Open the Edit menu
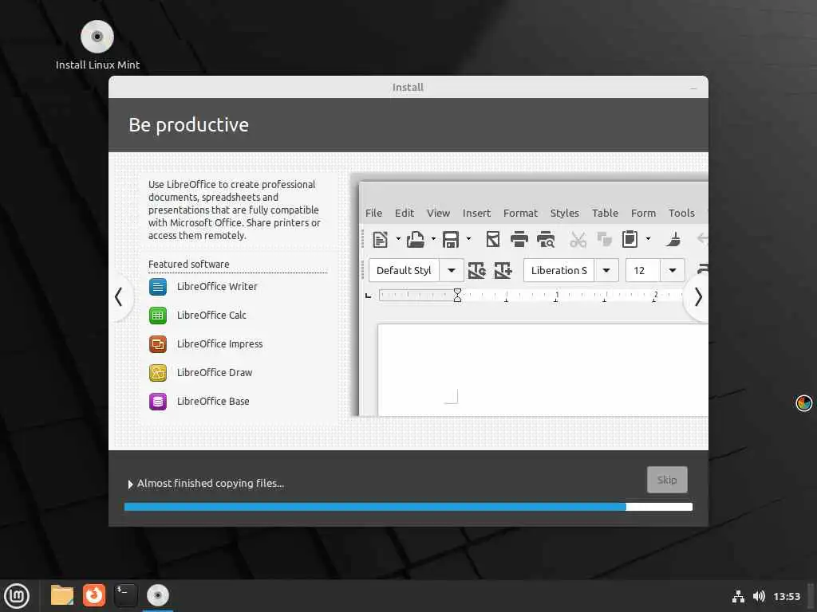 click(405, 214)
